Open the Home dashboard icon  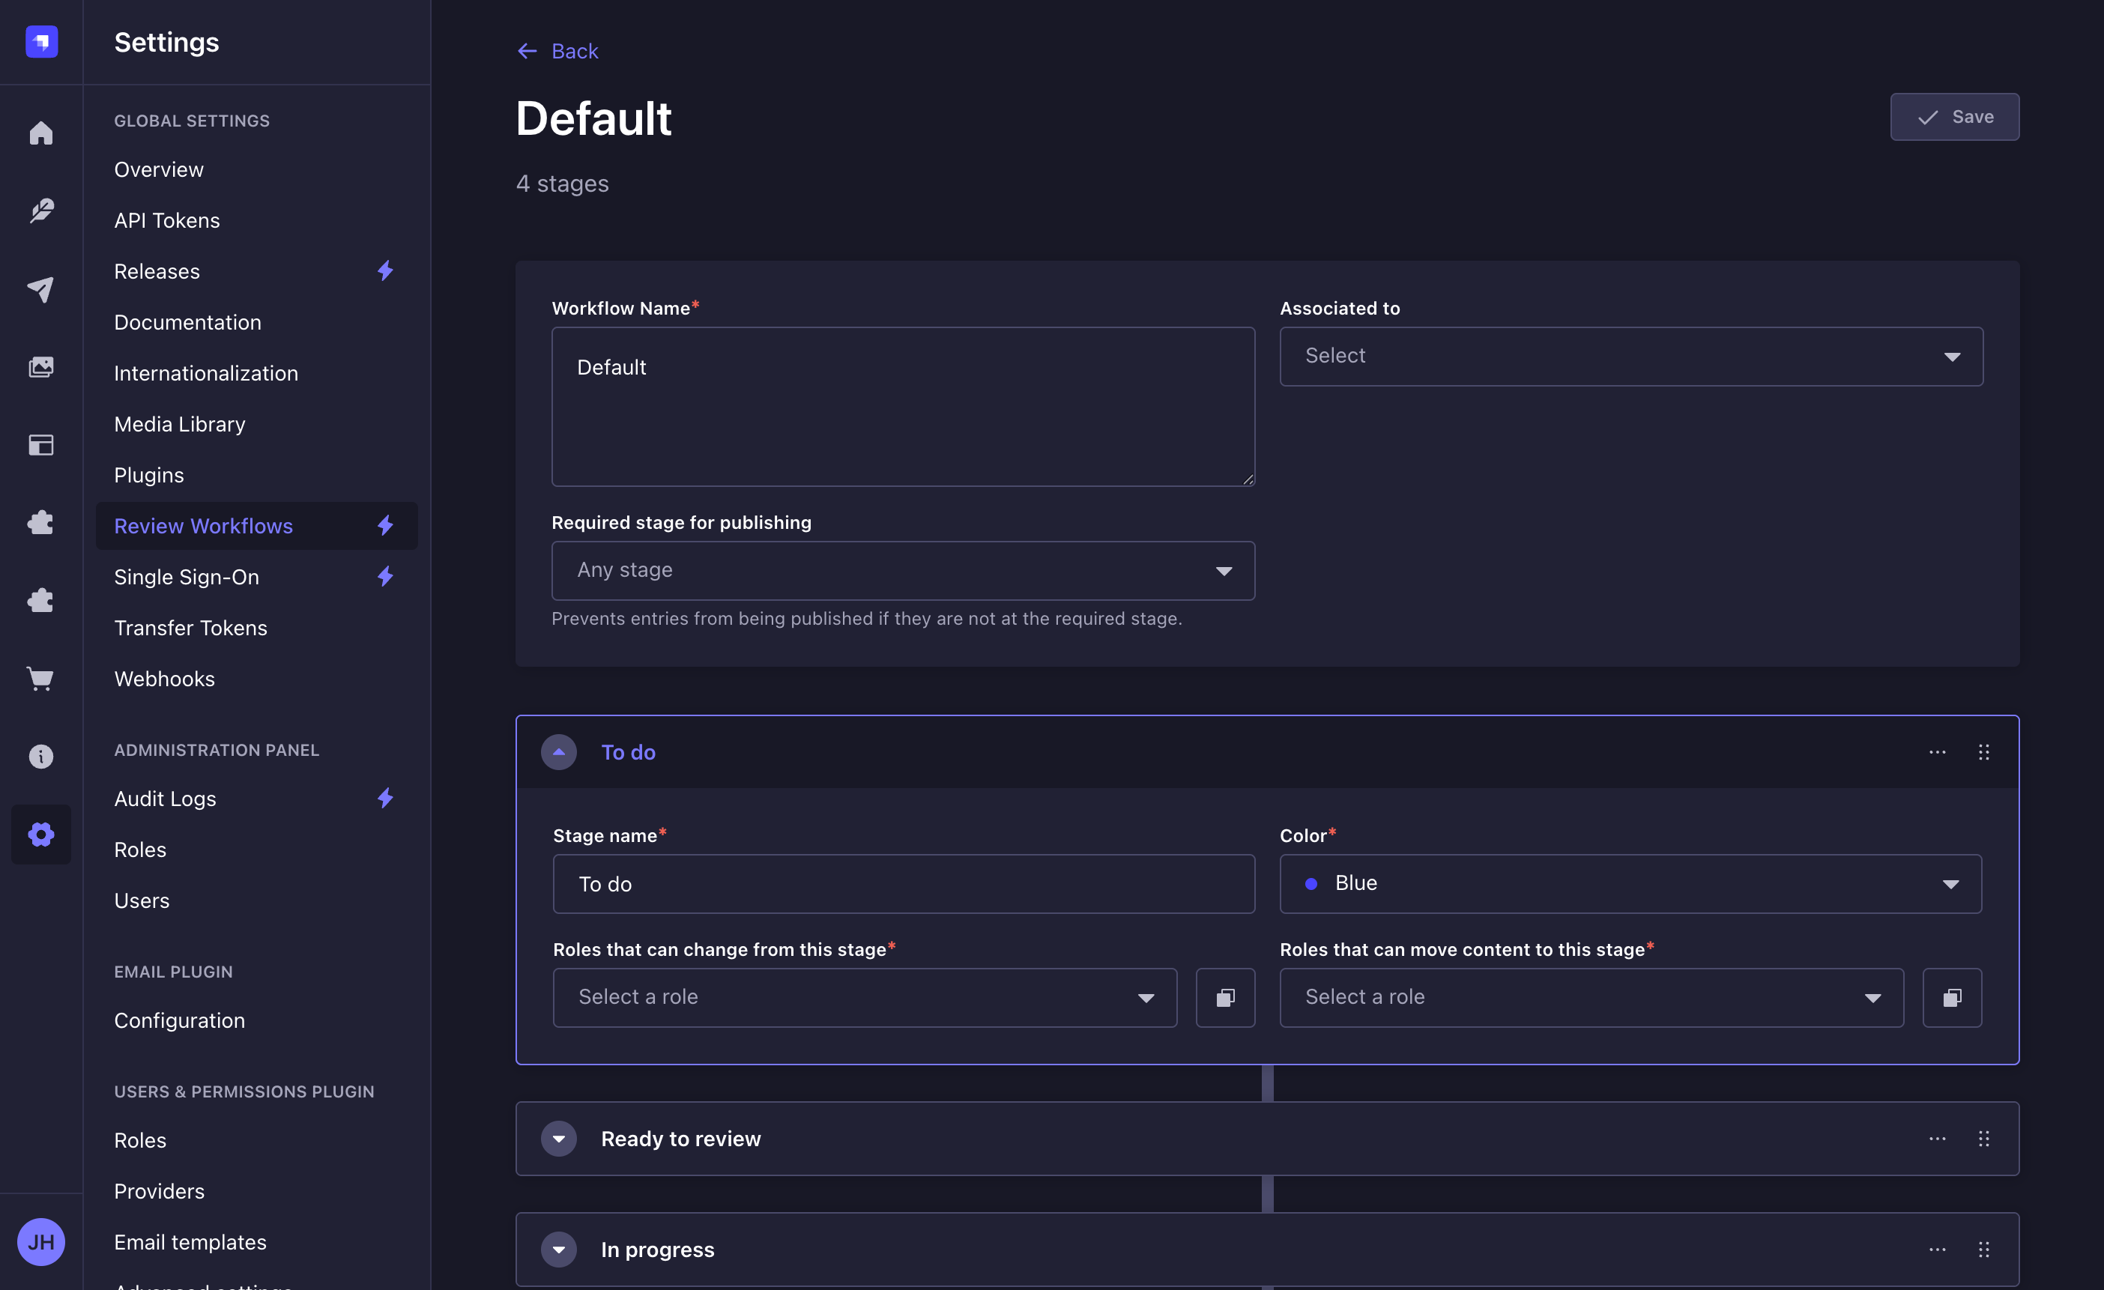pos(41,133)
